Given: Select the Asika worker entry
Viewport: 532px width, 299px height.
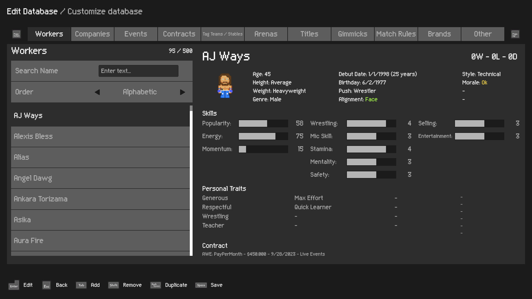Looking at the screenshot, I should (x=101, y=220).
